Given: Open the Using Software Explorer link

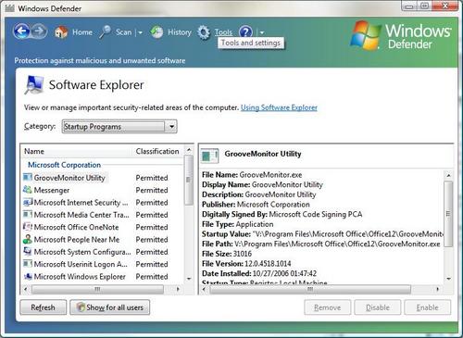Looking at the screenshot, I should click(x=279, y=107).
